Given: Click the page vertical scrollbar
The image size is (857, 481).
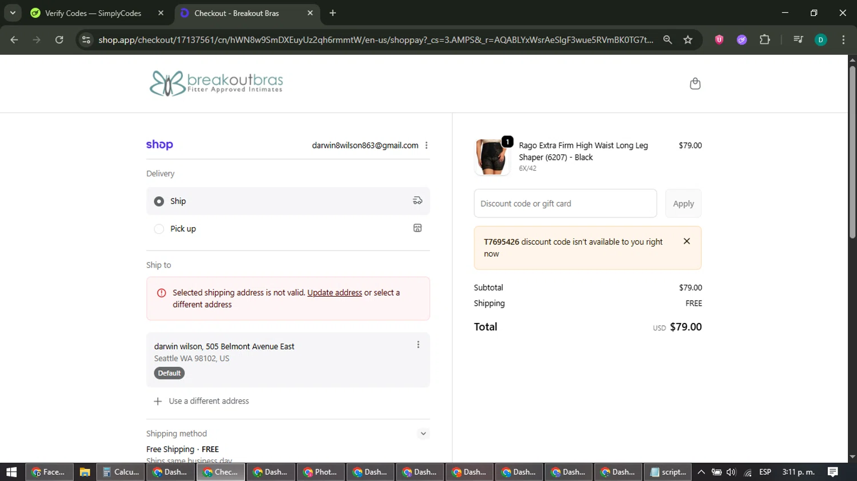Looking at the screenshot, I should point(852,152).
